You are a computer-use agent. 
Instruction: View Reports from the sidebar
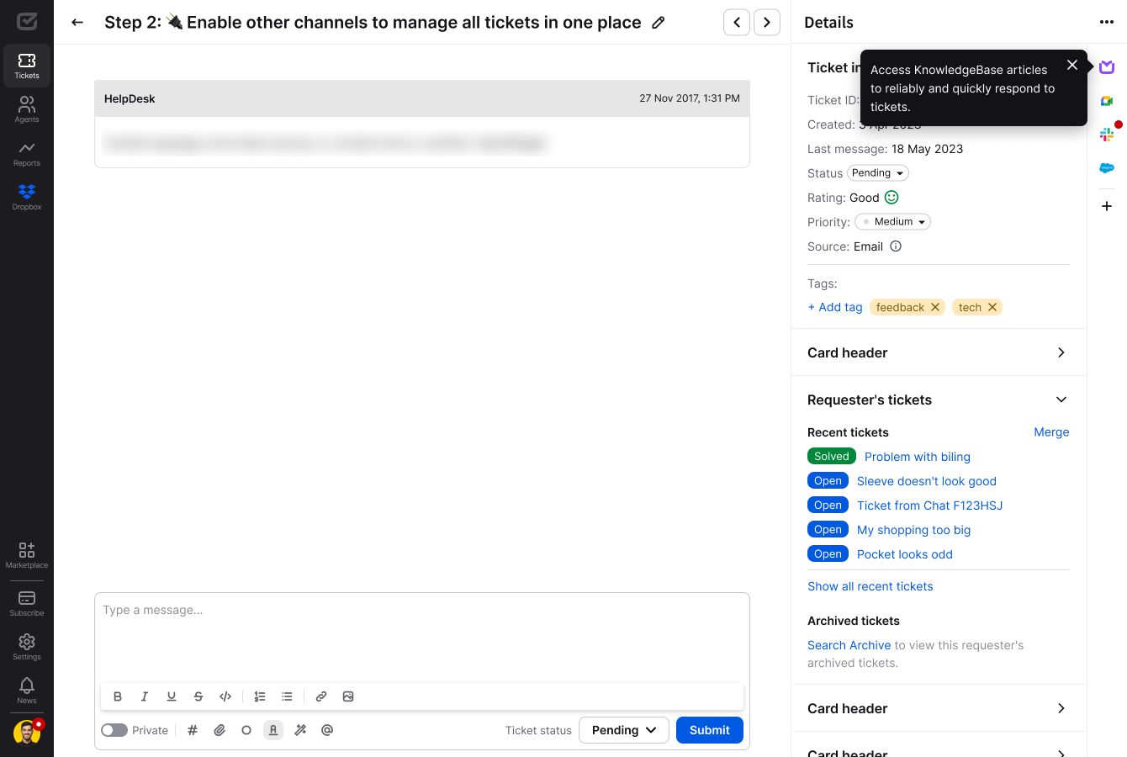(x=27, y=153)
